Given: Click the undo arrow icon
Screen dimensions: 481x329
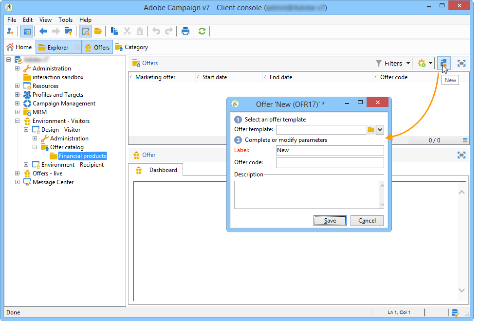Looking at the screenshot, I should coord(156,31).
